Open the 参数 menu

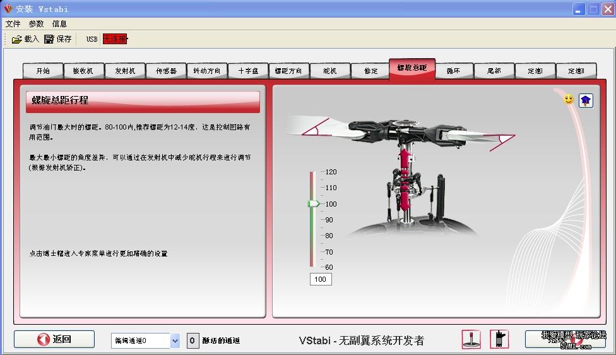(36, 24)
